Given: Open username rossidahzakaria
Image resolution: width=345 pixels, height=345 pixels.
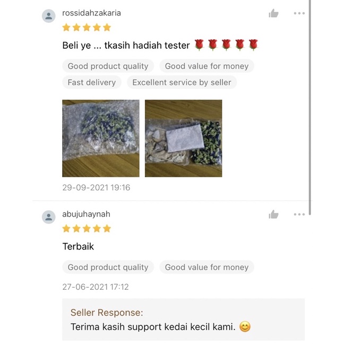Looking at the screenshot, I should click(x=91, y=13).
